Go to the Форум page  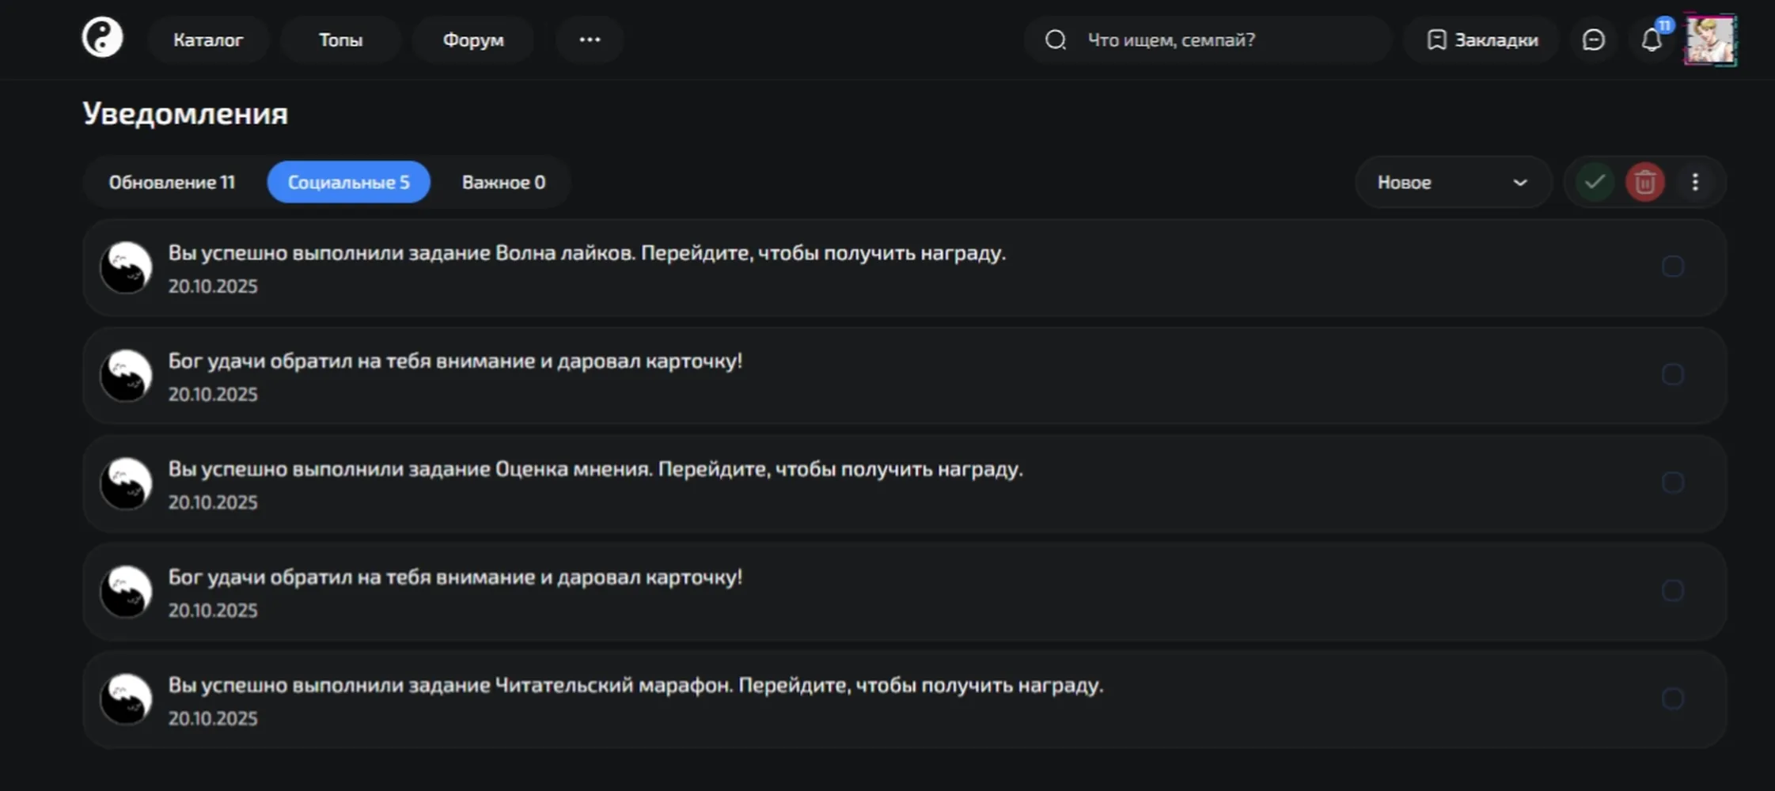coord(473,40)
